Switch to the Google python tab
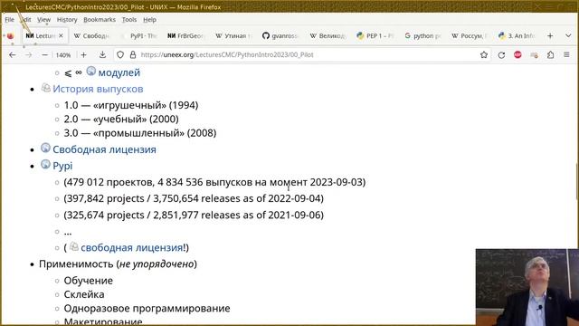Viewport: 579px width, 326px height. click(422, 36)
